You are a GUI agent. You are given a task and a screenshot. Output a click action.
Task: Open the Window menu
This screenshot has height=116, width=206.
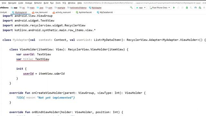[x=71, y=3]
